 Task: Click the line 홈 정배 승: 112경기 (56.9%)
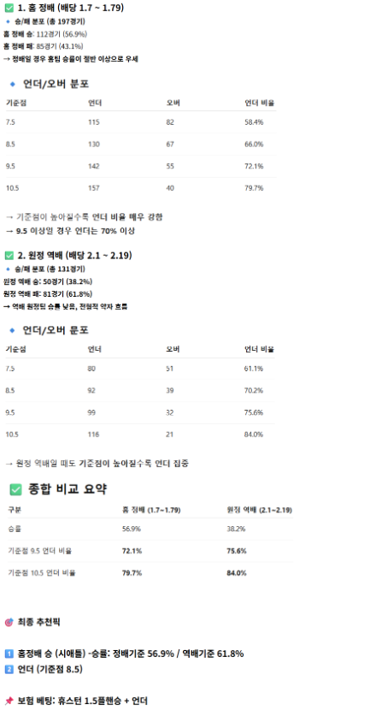pyautogui.click(x=45, y=34)
